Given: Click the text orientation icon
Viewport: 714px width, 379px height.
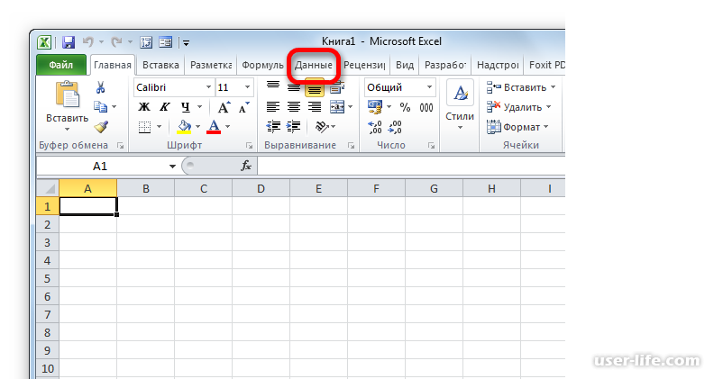Looking at the screenshot, I should [x=322, y=127].
